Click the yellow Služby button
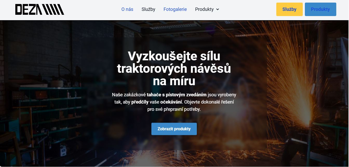 289,9
